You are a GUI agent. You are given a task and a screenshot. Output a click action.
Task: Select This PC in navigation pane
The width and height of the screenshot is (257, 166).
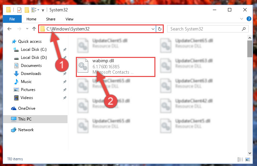coord(35,119)
